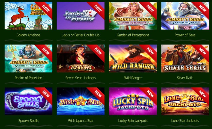Open Garden of Persephone game image
Viewport: 212px width, 129px height.
pyautogui.click(x=133, y=15)
